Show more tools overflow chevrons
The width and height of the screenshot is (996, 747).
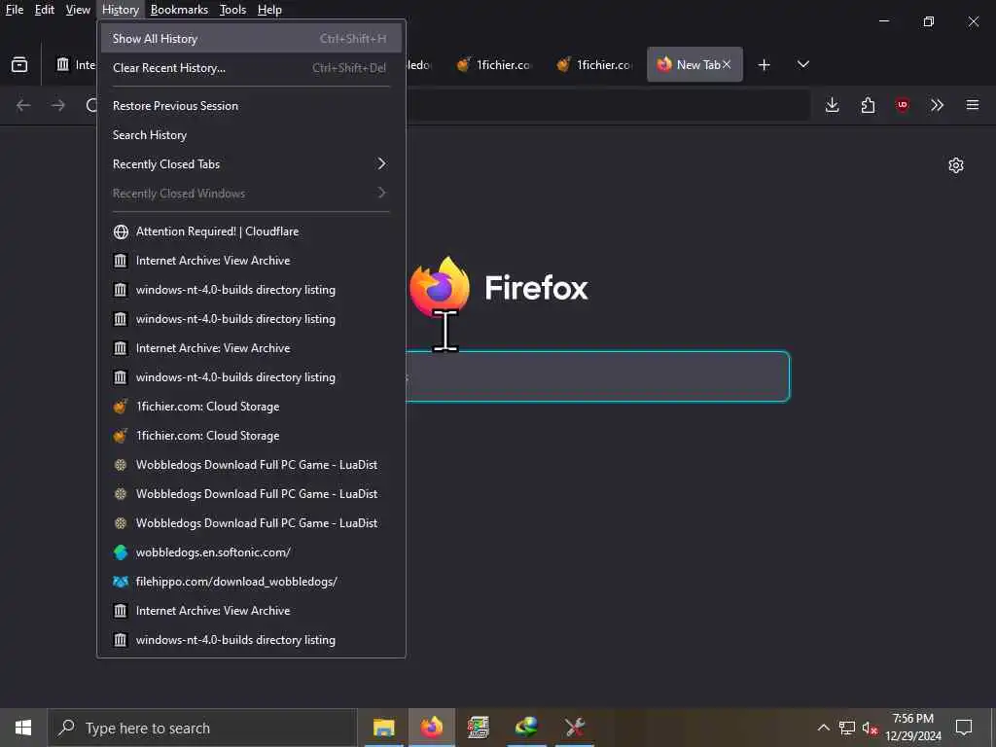(937, 105)
